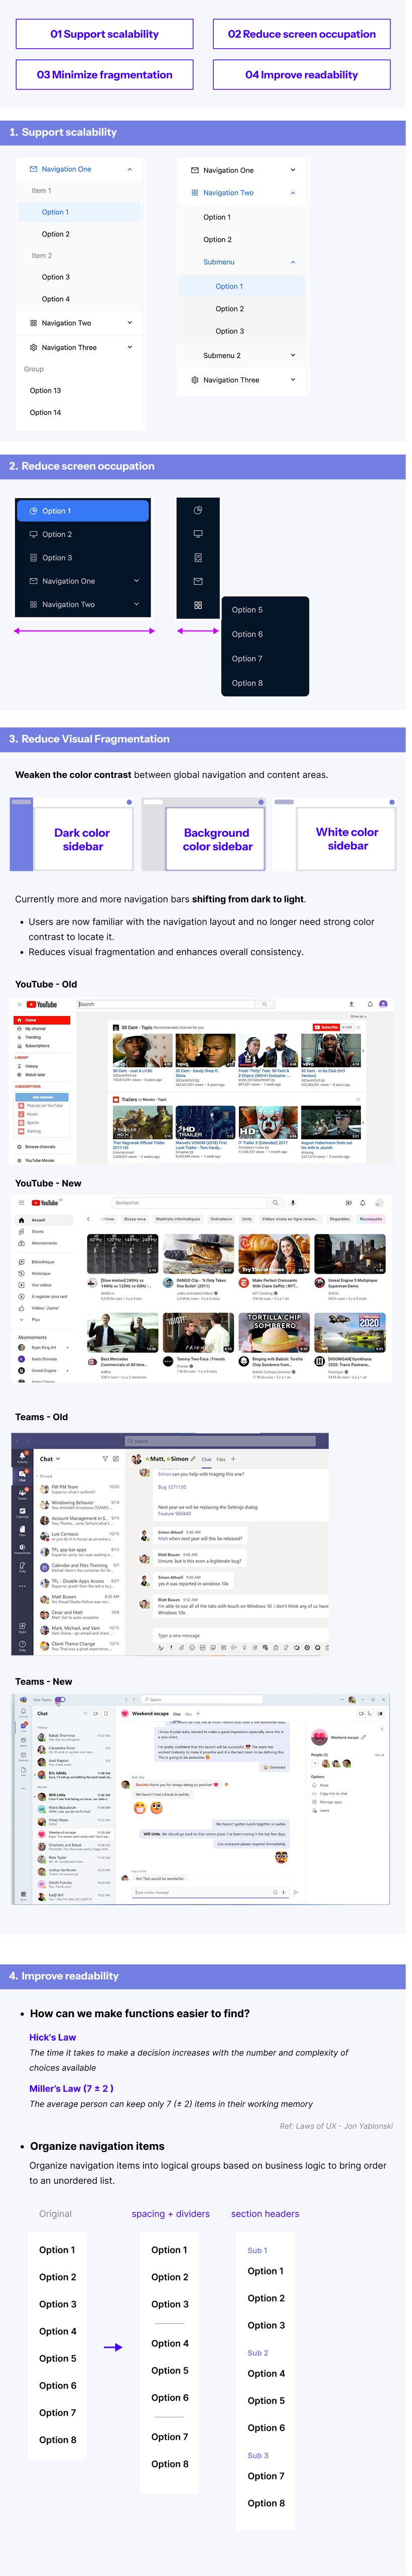Click document icon beside dark sidebar Option 3
Screen dimensions: 412x2576
[33, 558]
